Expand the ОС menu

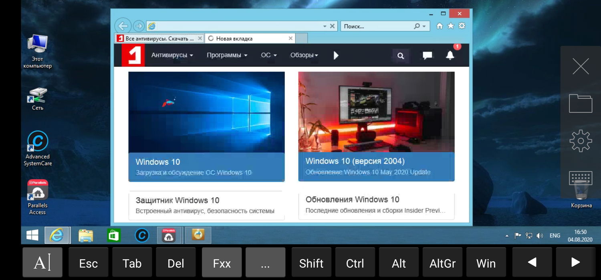coord(269,55)
